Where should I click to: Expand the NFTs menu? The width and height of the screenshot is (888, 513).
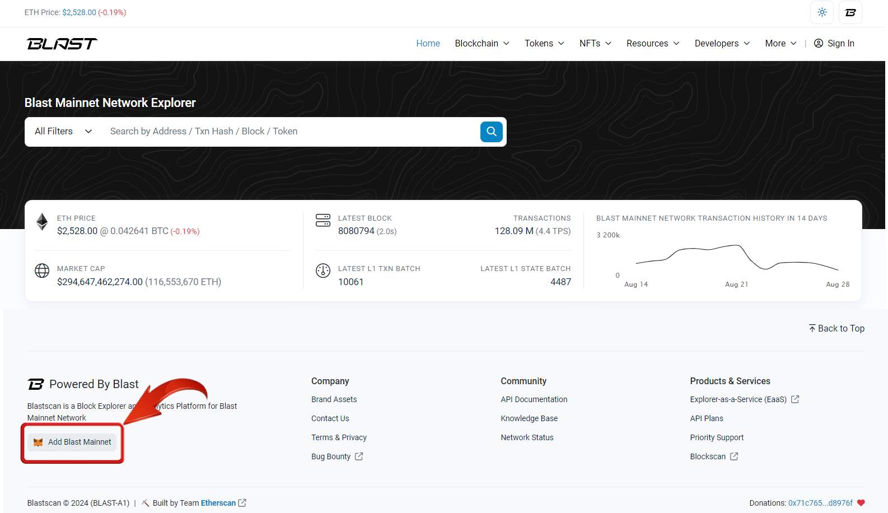click(595, 43)
